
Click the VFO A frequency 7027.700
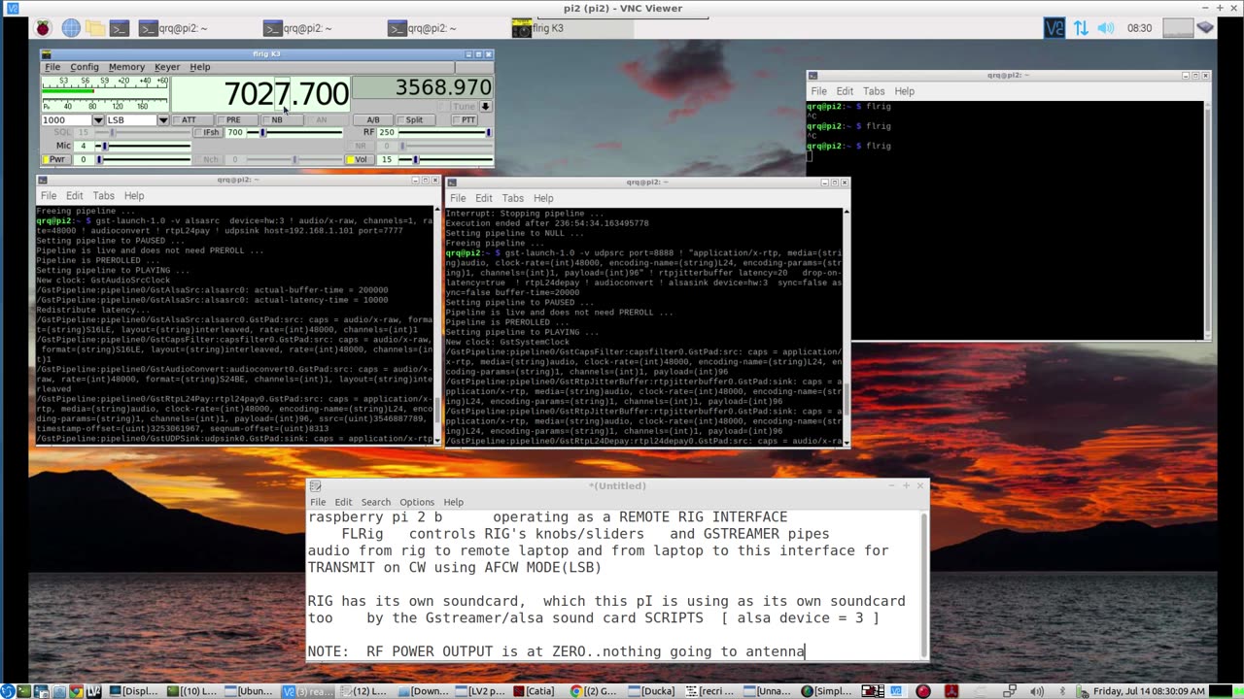[x=260, y=93]
